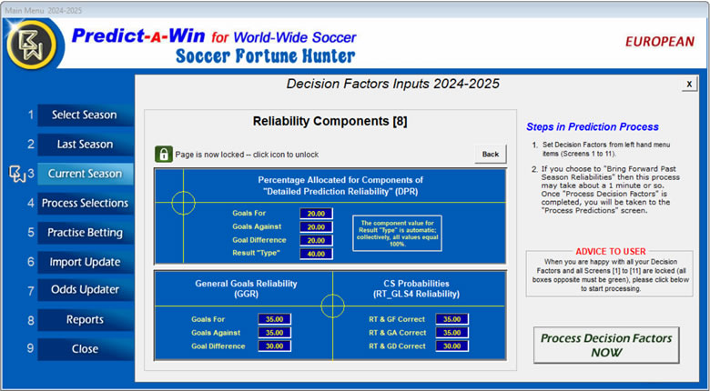Image resolution: width=710 pixels, height=391 pixels.
Task: Open the Reports section
Action: point(86,320)
